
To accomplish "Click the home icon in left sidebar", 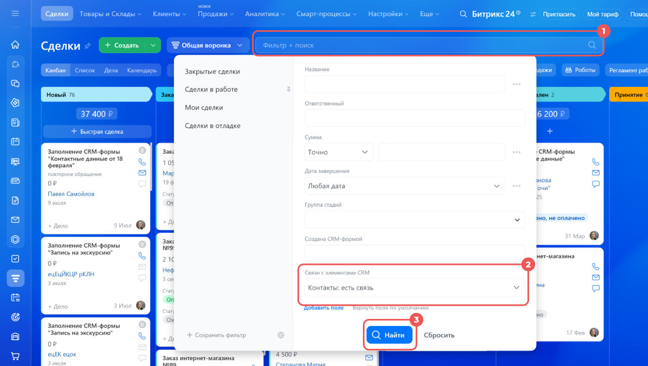I will coord(15,44).
